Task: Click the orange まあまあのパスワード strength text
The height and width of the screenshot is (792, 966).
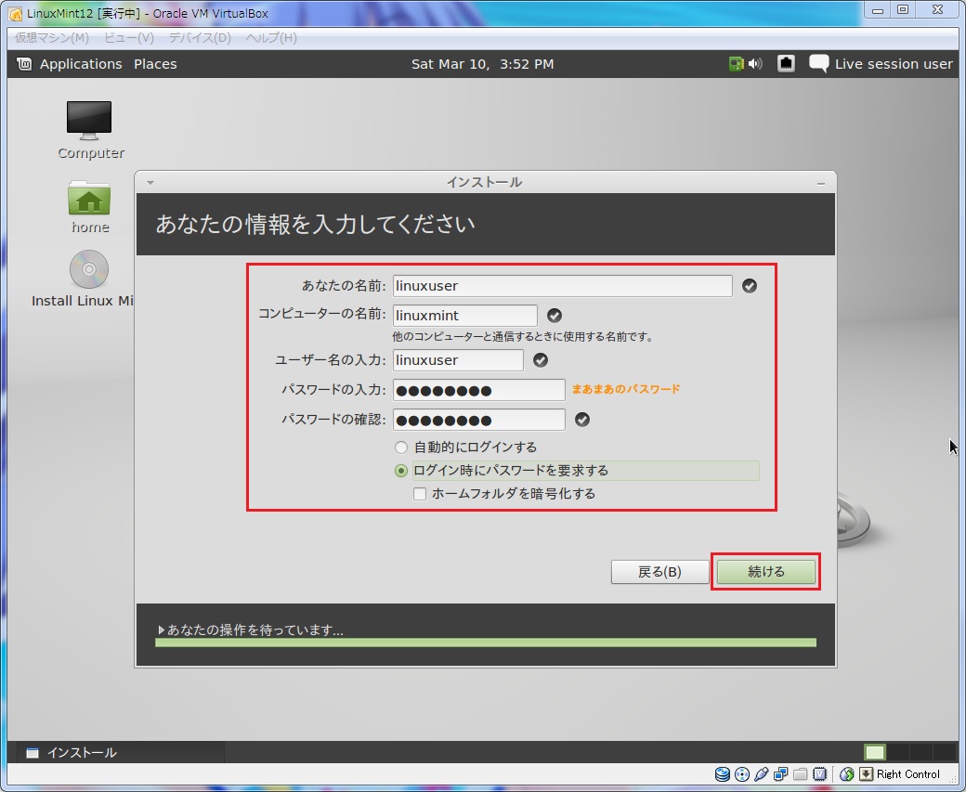Action: 626,389
